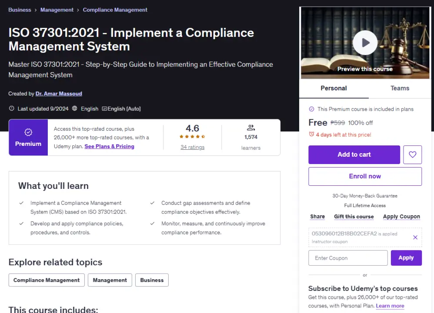Click Gift this course

tap(354, 217)
